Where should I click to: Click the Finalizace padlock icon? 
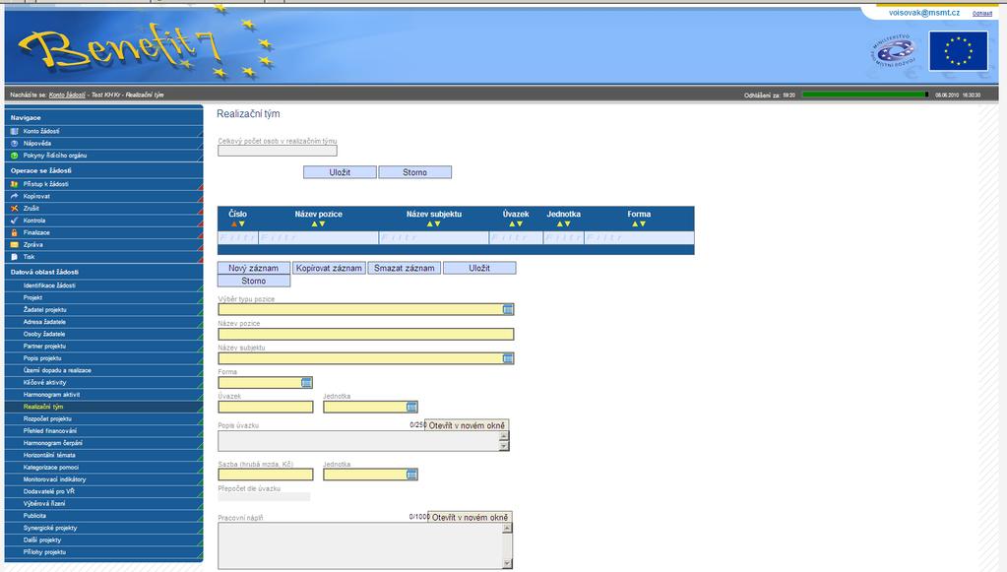coord(14,232)
